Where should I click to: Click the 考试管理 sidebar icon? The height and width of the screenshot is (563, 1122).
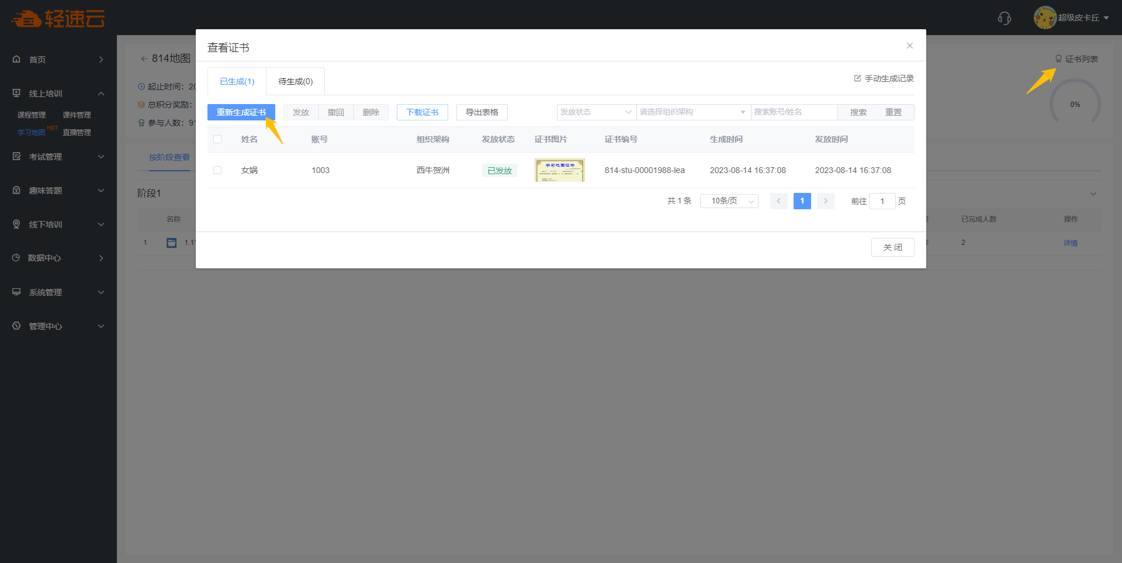[16, 157]
